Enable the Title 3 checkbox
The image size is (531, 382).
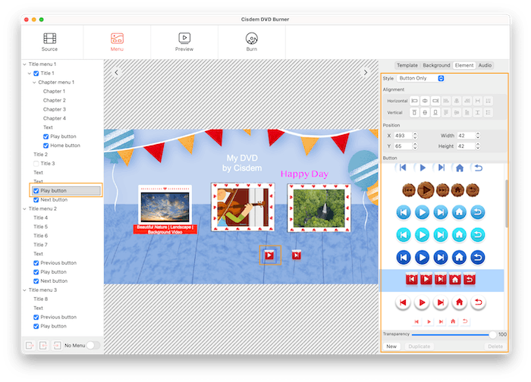pos(36,164)
